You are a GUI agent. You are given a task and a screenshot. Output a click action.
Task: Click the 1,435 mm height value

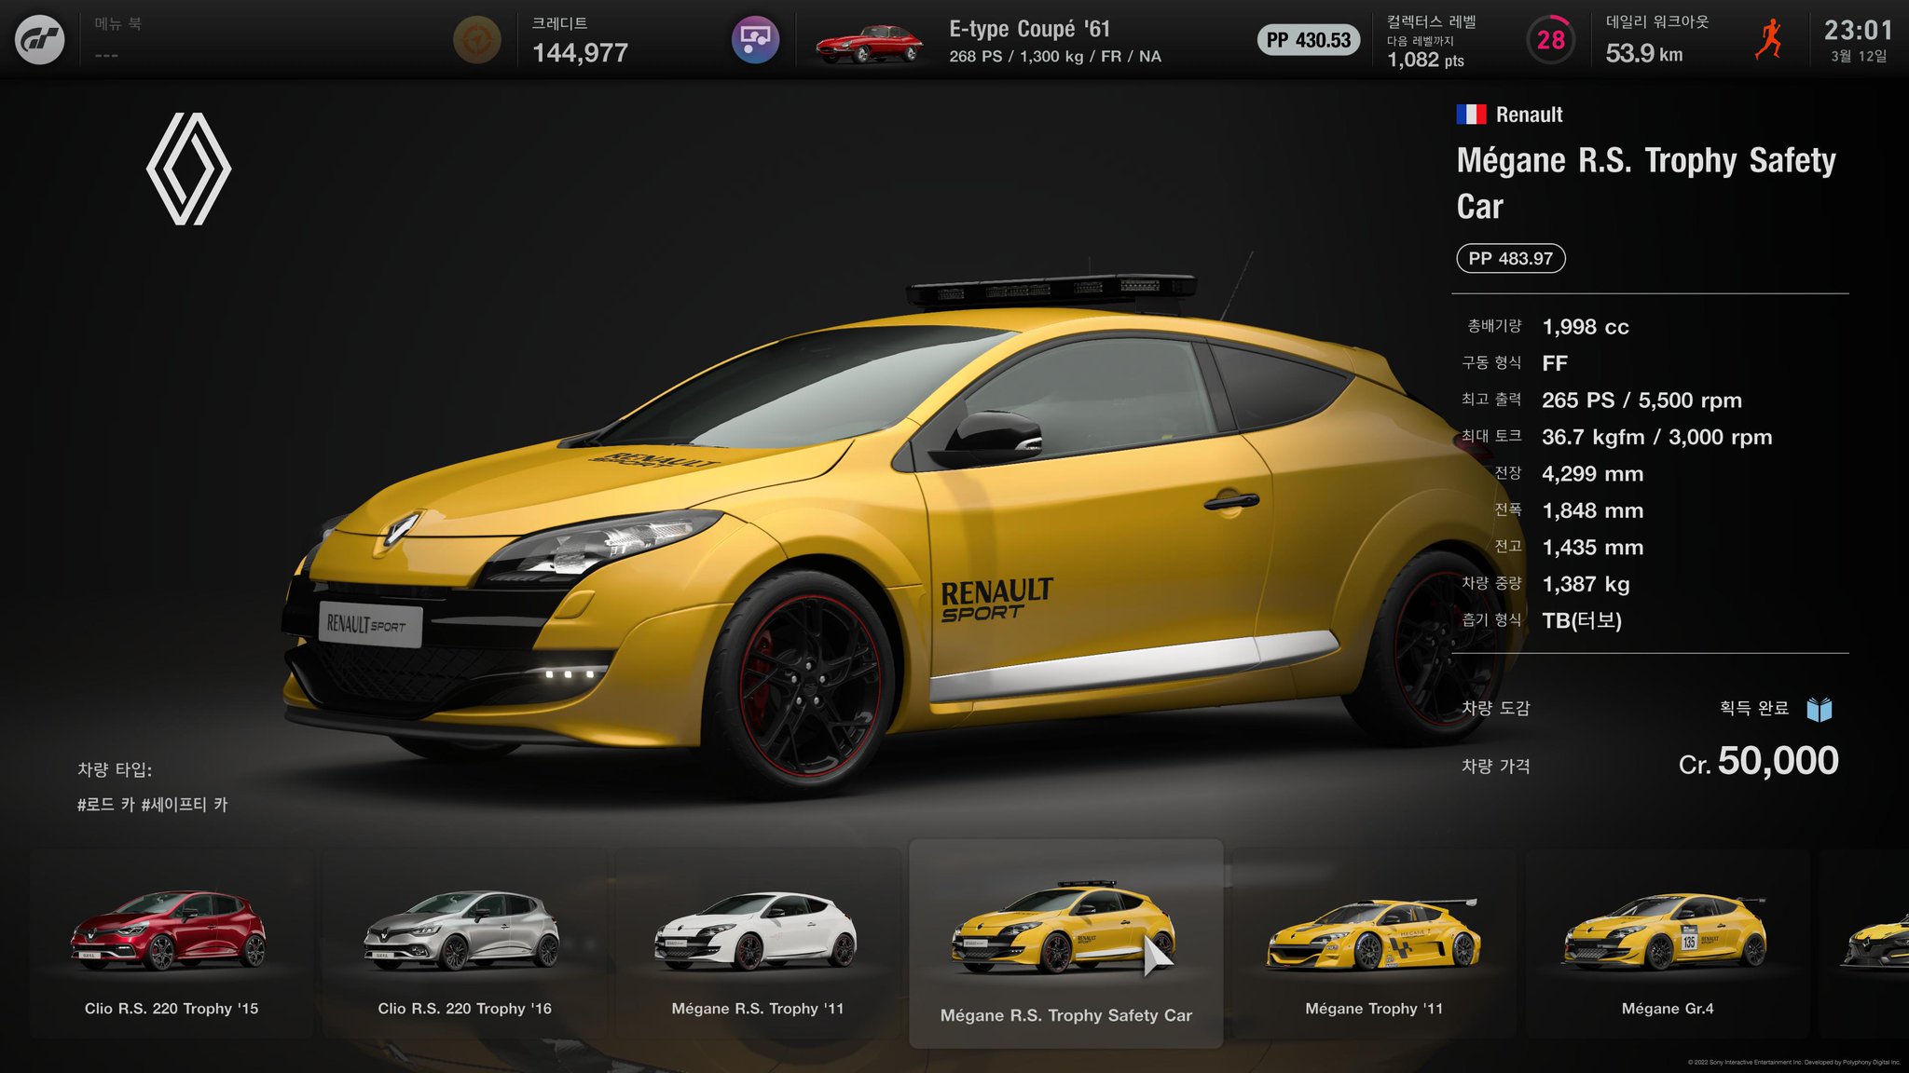1593,548
